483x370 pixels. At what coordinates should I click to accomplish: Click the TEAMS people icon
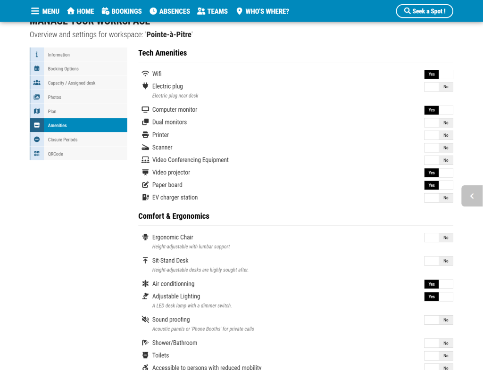pos(201,11)
